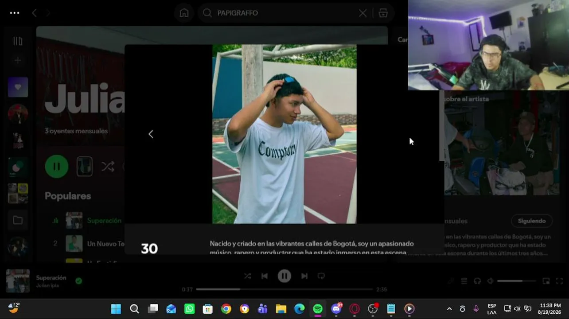This screenshot has width=569, height=319.
Task: Adjust the Spotify volume slider
Action: point(516,281)
